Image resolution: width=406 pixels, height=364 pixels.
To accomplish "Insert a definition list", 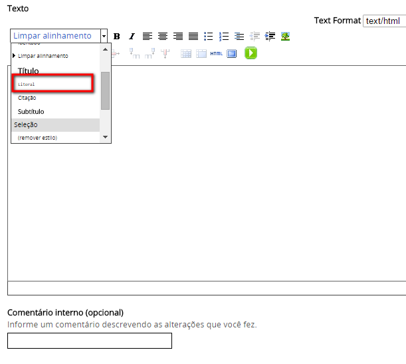I will (x=239, y=37).
